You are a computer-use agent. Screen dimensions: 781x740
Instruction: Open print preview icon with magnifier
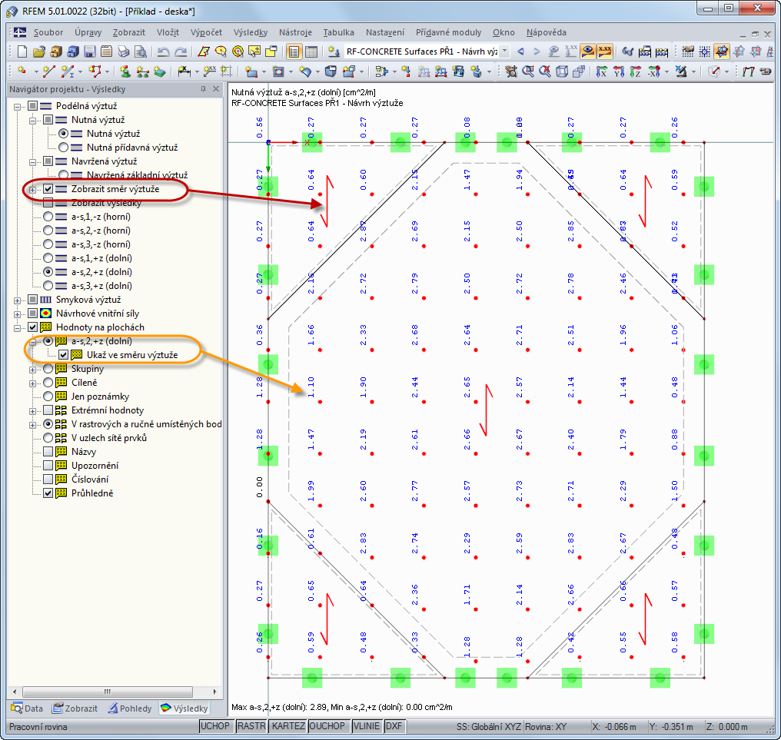point(141,51)
